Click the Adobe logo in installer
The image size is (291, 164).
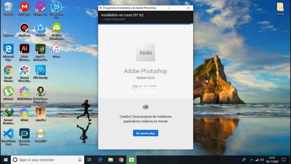145,52
